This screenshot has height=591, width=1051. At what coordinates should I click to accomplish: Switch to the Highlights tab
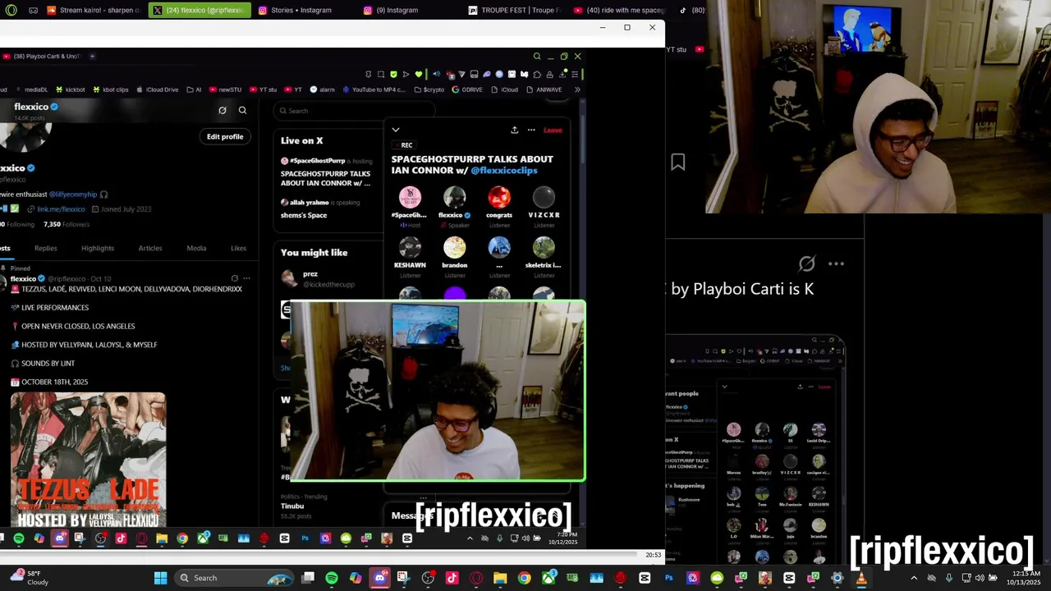click(x=98, y=248)
